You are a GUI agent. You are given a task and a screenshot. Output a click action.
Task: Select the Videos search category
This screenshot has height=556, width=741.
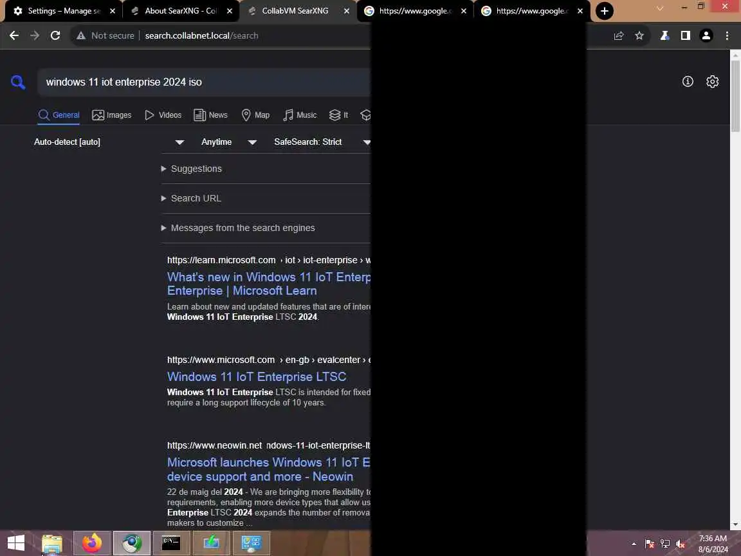point(163,115)
